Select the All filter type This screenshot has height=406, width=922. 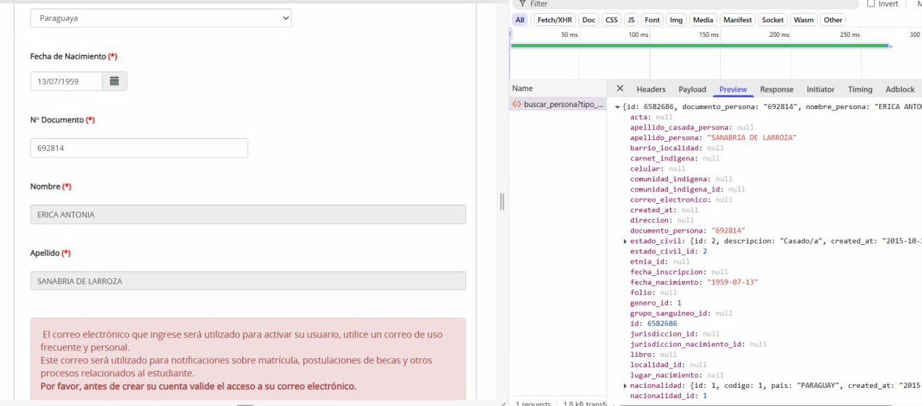[x=520, y=20]
